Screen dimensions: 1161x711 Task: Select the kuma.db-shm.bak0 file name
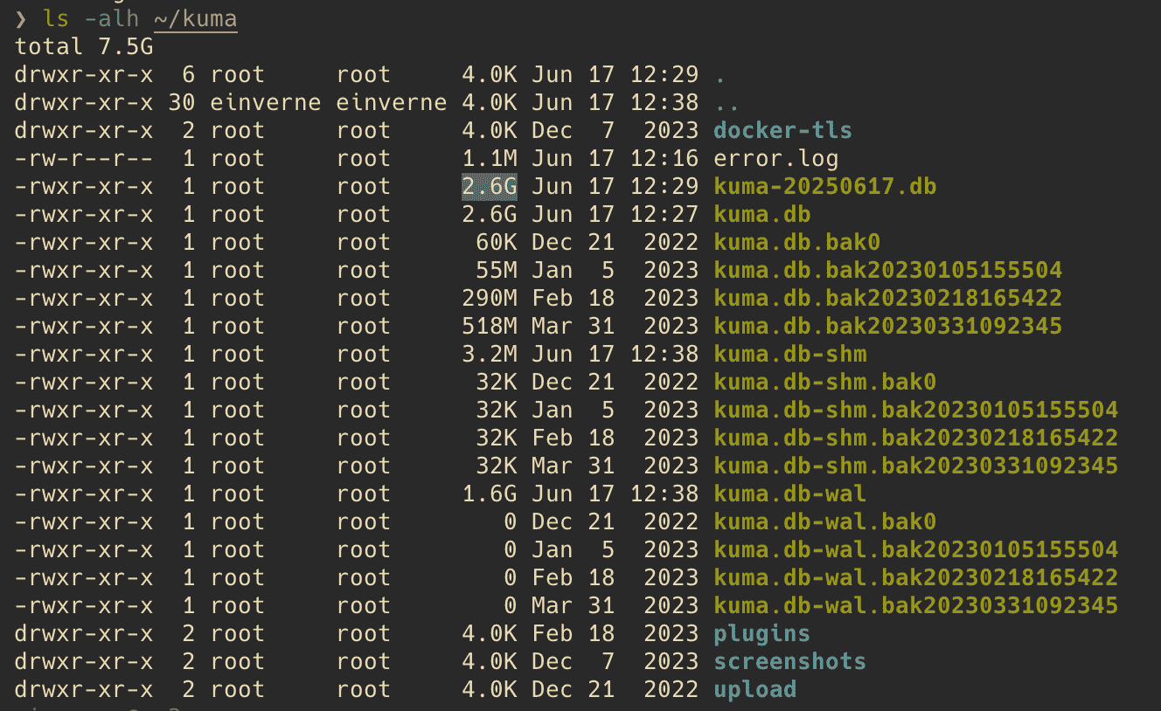pos(824,383)
